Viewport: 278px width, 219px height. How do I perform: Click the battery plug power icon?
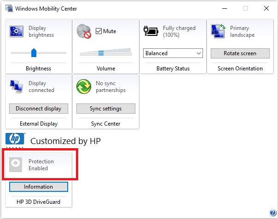click(x=151, y=31)
